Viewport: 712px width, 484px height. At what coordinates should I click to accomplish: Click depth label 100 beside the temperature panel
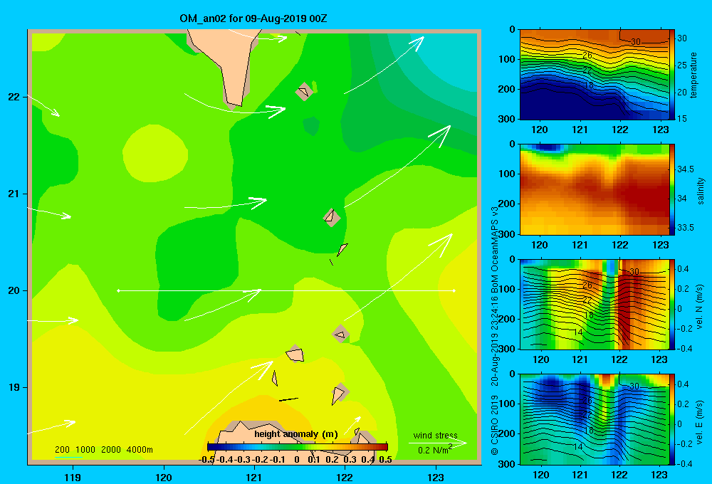tap(507, 60)
